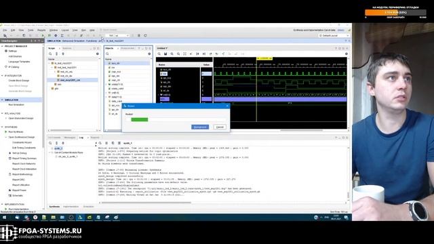Zoom out on the waveform
This screenshot has width=434, height=244.
(178, 54)
